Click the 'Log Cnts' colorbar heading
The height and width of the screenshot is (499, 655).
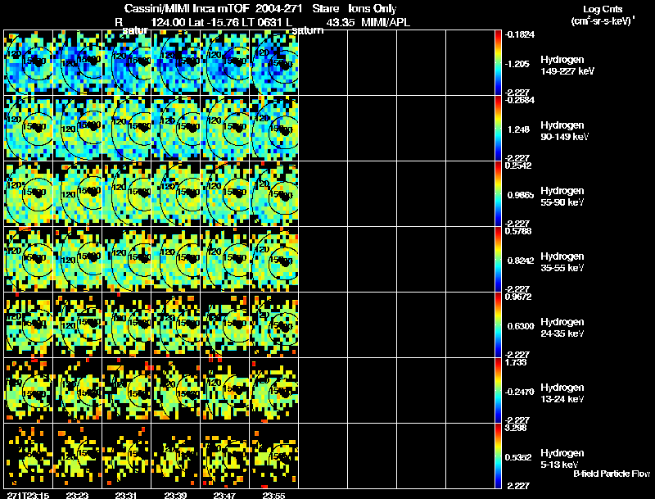pos(602,9)
